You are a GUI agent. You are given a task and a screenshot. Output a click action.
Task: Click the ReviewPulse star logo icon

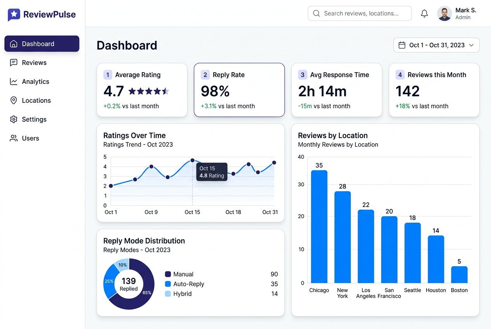[14, 15]
